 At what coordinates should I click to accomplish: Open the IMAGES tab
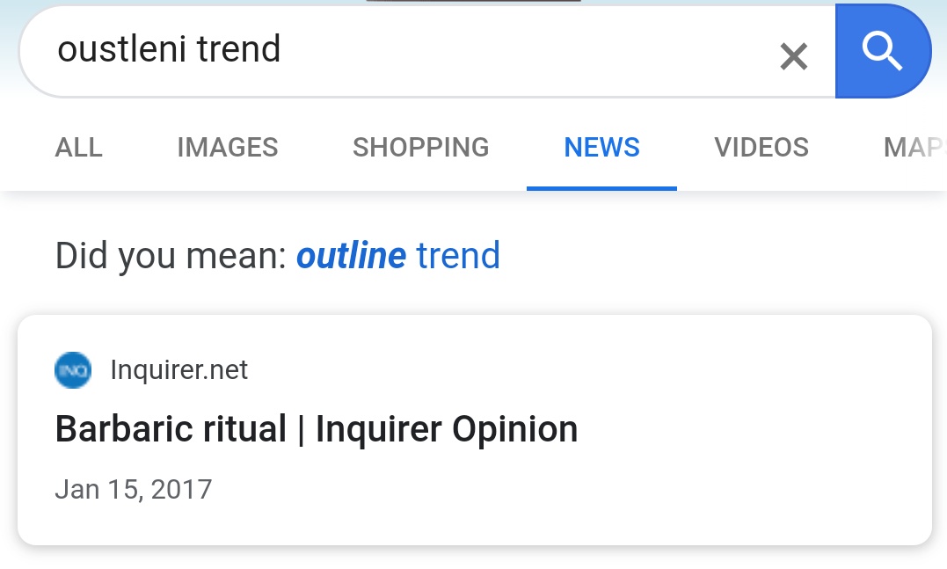tap(227, 147)
